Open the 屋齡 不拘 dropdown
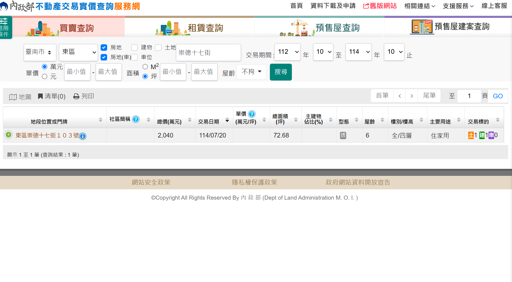The height and width of the screenshot is (282, 512). pos(251,72)
